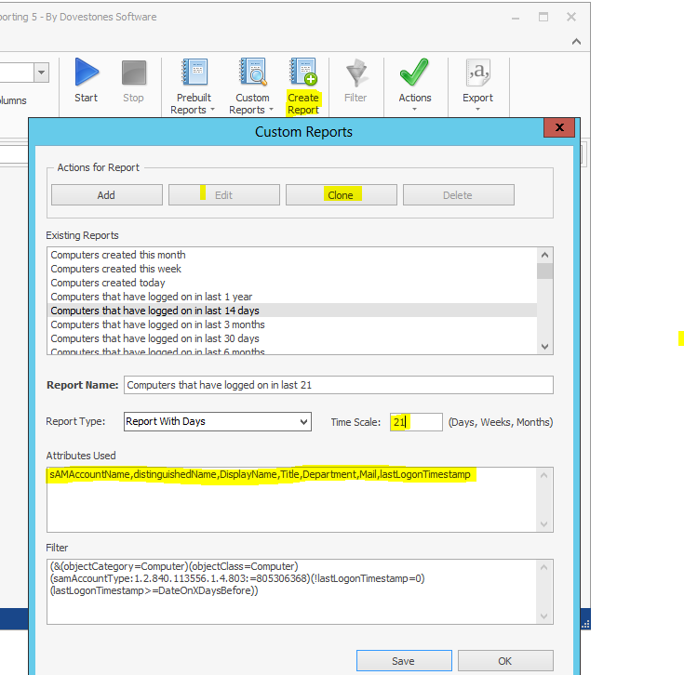Viewport: 684px width, 675px height.
Task: Click the Save button
Action: tap(403, 661)
